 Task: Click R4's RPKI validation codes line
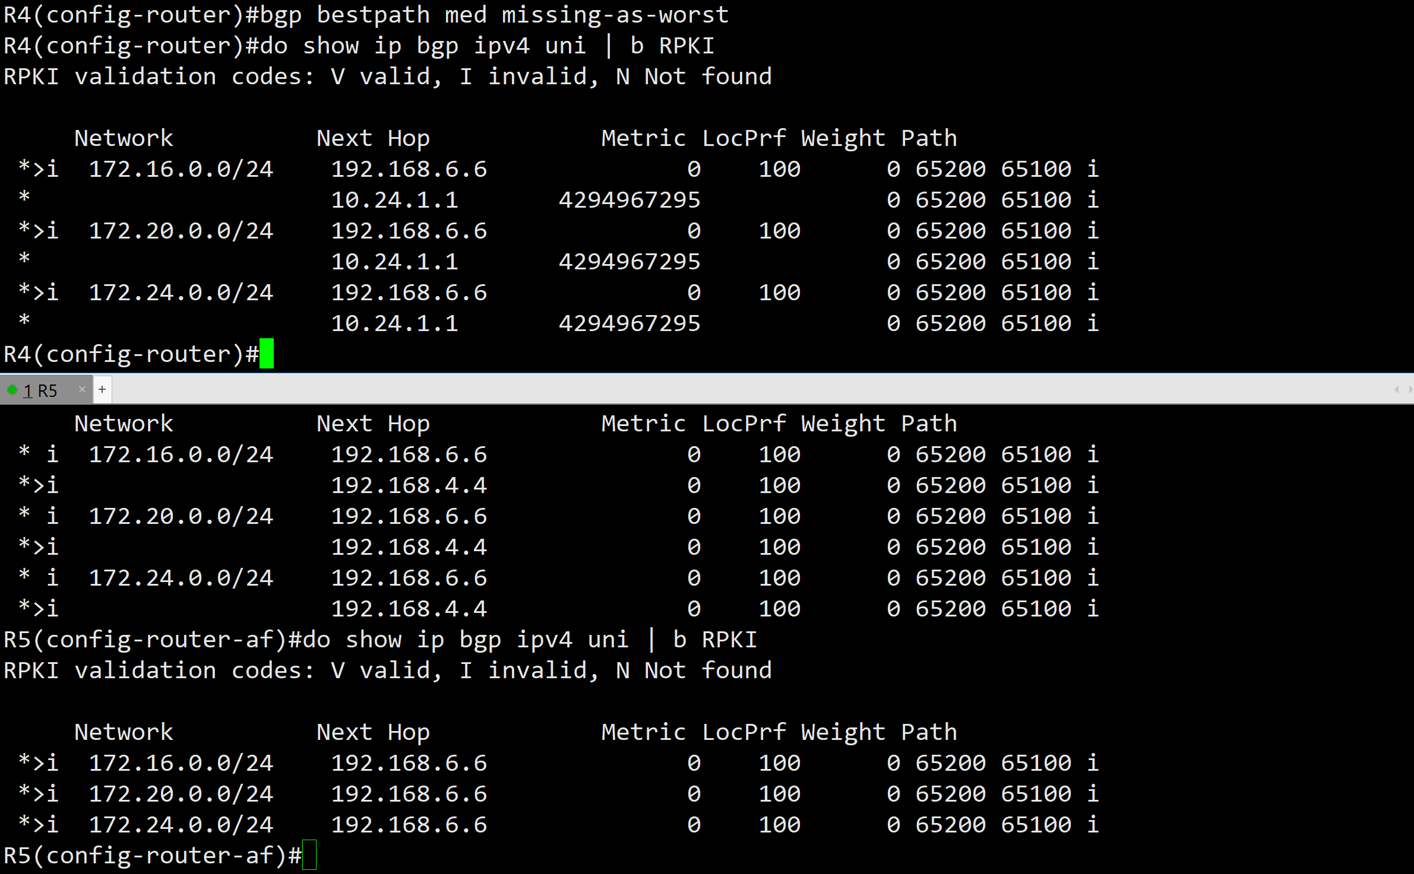[387, 77]
